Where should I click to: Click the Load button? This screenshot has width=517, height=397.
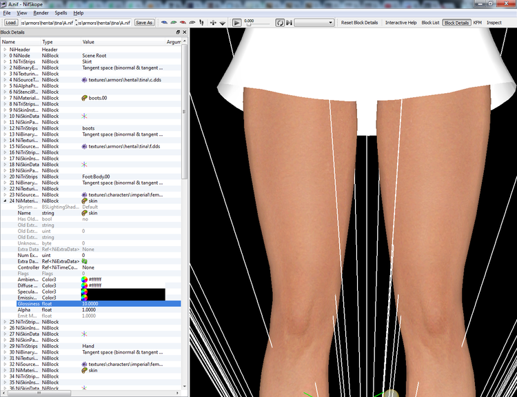click(x=10, y=23)
